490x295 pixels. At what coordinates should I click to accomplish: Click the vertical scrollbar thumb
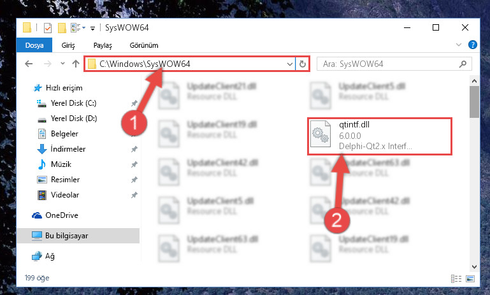tap(474, 102)
